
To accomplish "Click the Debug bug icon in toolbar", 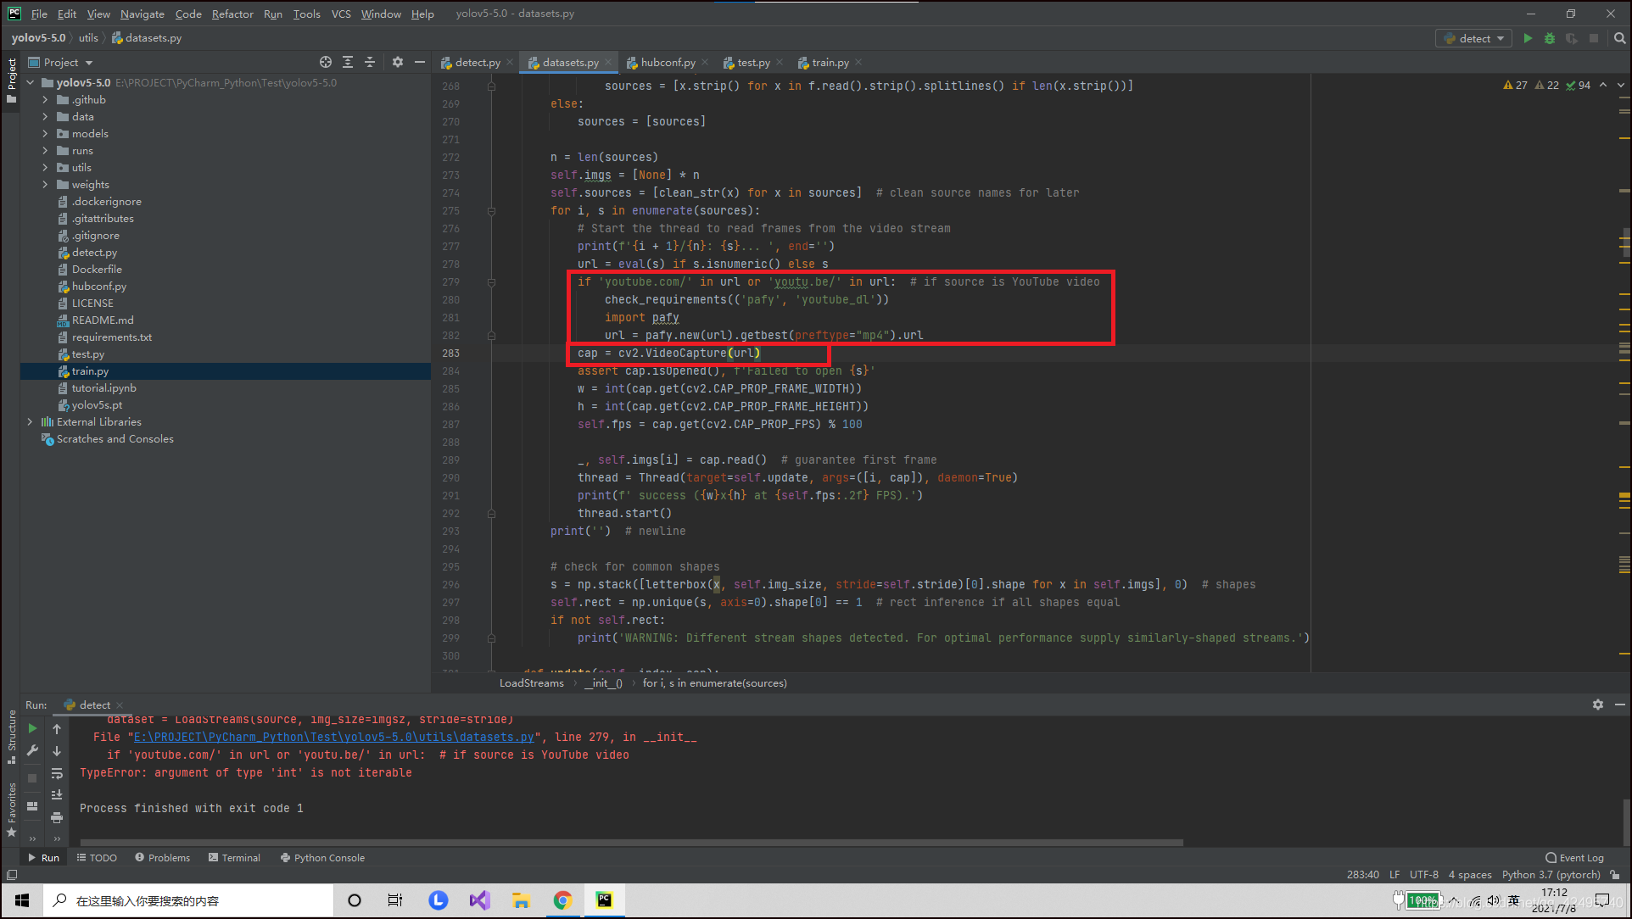I will [1549, 38].
